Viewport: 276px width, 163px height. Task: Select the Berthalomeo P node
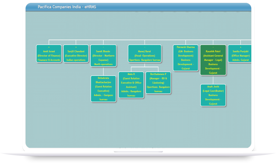click(x=158, y=83)
